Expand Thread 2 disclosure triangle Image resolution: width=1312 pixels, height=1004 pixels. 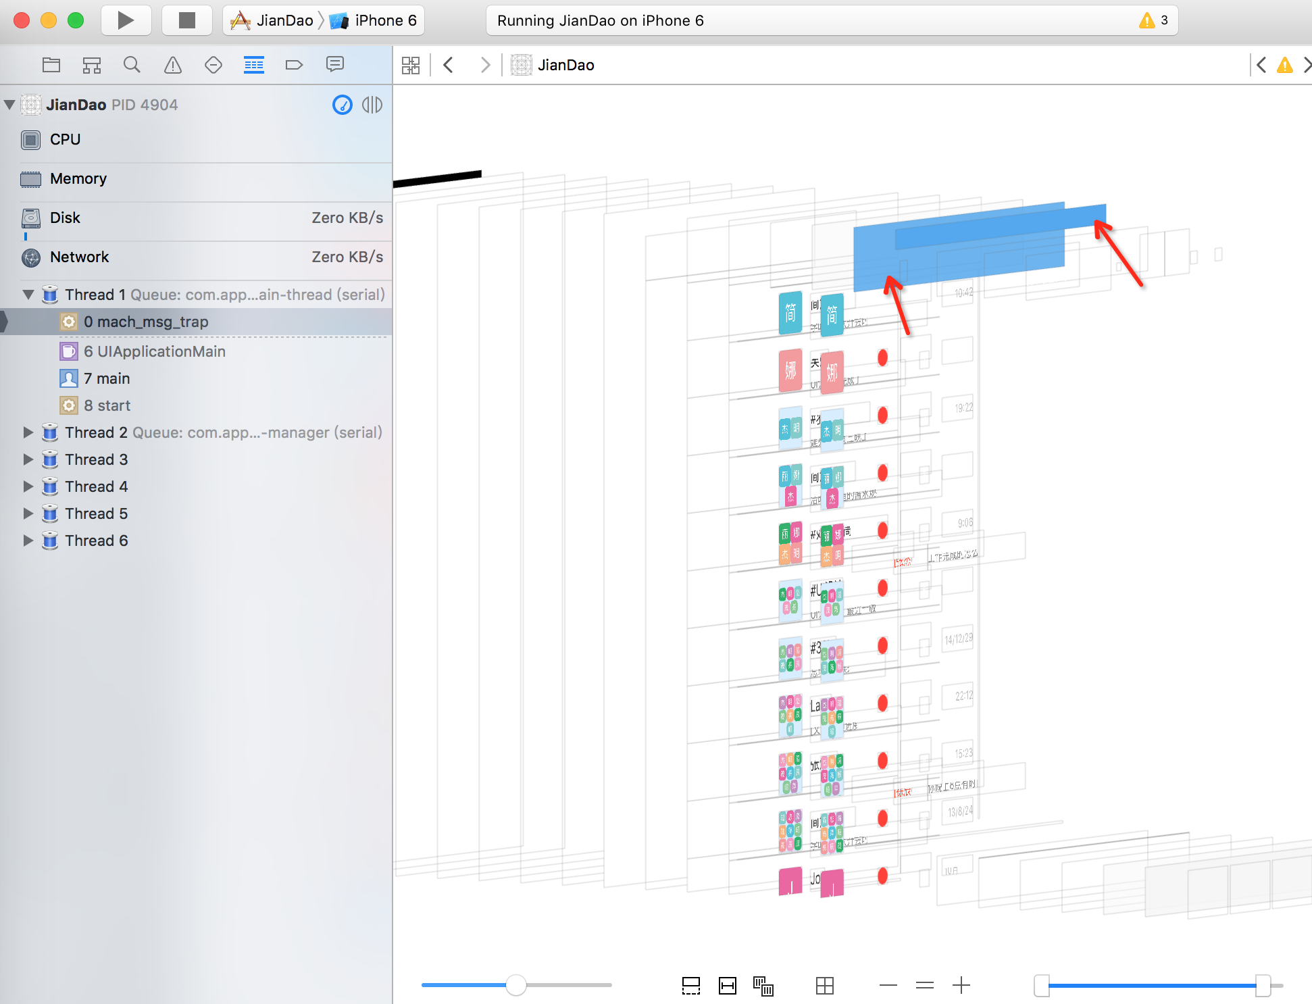(28, 432)
